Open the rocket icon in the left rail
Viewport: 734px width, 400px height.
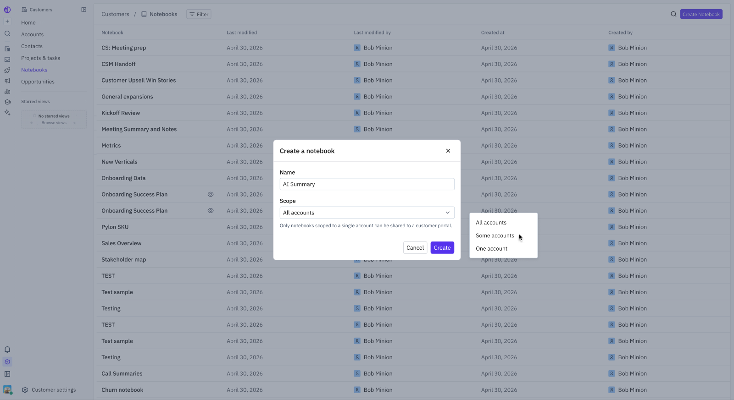tap(7, 70)
